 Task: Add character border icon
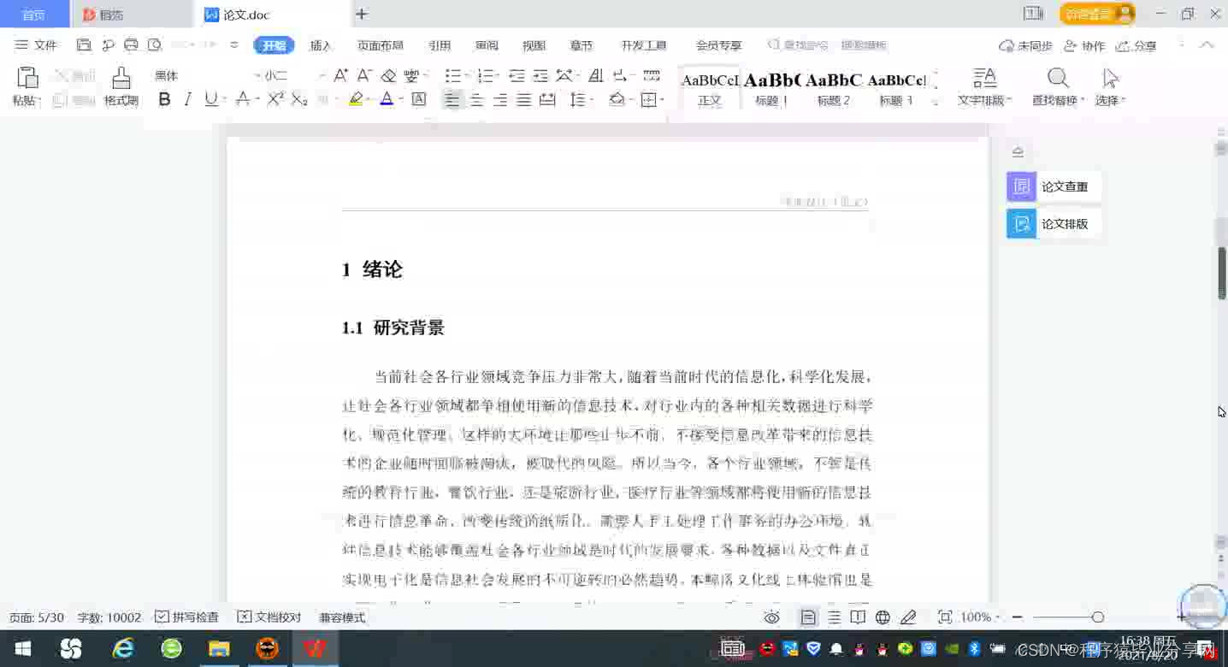[419, 100]
